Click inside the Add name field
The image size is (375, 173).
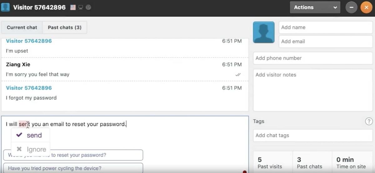325,27
